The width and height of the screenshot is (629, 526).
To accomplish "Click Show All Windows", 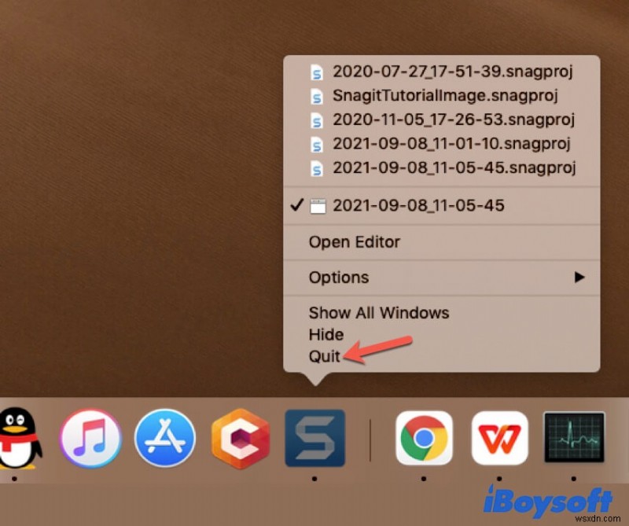I will (x=379, y=312).
